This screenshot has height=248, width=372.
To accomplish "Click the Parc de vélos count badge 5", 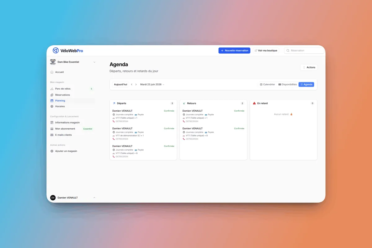I will click(x=91, y=89).
